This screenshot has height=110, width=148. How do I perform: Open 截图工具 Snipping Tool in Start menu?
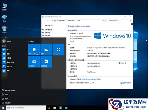tap(7, 67)
